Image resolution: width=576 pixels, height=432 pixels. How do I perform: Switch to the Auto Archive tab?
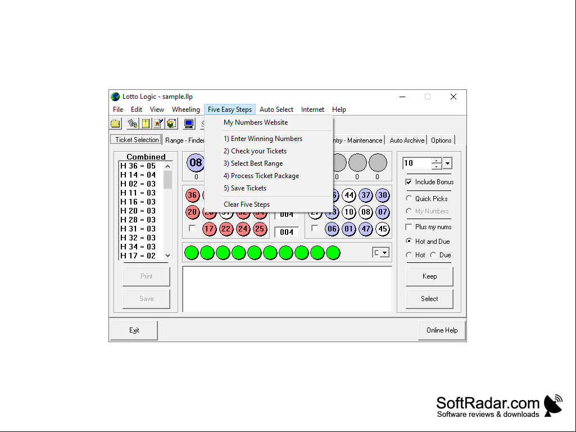click(407, 140)
